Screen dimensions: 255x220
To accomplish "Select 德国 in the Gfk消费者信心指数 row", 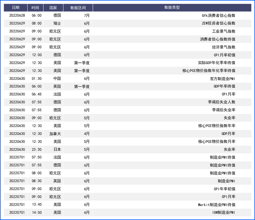I will tap(57, 15).
